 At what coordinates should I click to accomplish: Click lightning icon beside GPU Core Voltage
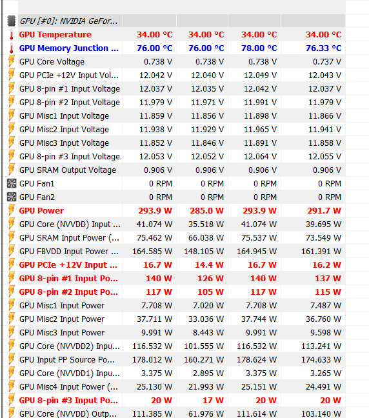click(x=12, y=61)
